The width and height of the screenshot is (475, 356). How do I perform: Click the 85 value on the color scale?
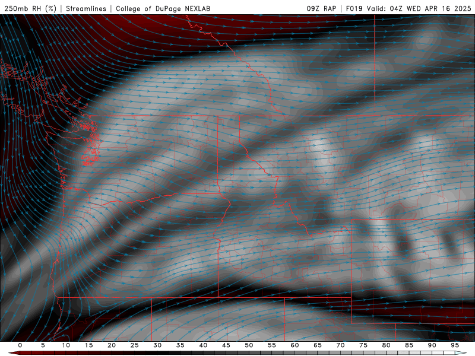point(409,345)
